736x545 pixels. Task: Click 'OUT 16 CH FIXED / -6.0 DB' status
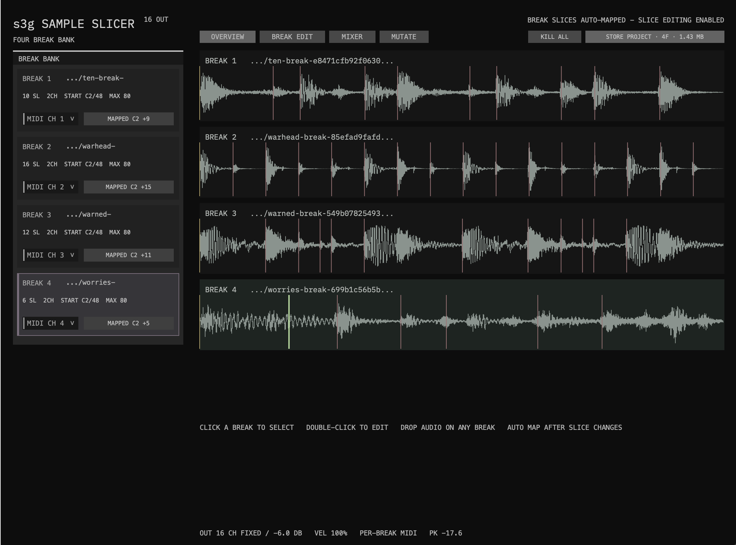pyautogui.click(x=251, y=533)
